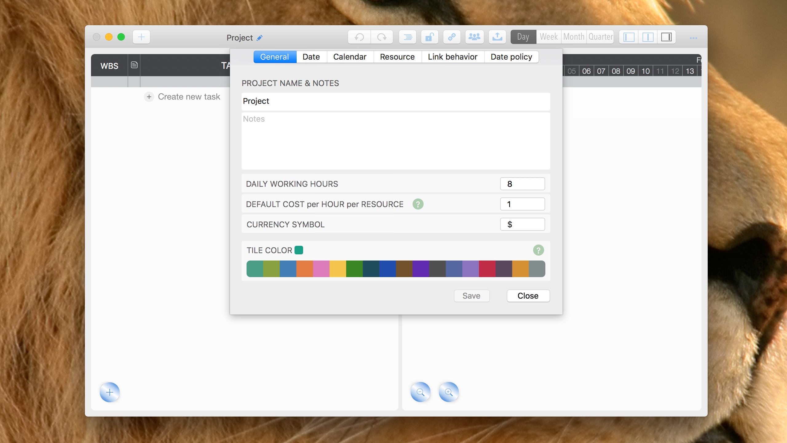Open the three dots more menu

click(x=693, y=38)
